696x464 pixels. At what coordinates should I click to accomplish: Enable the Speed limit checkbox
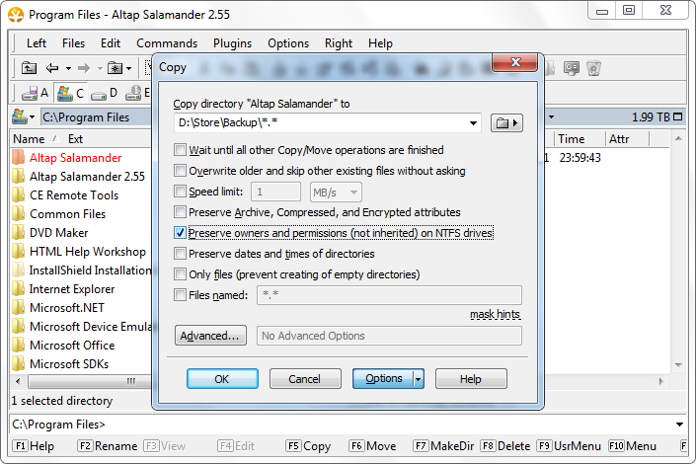(x=180, y=192)
